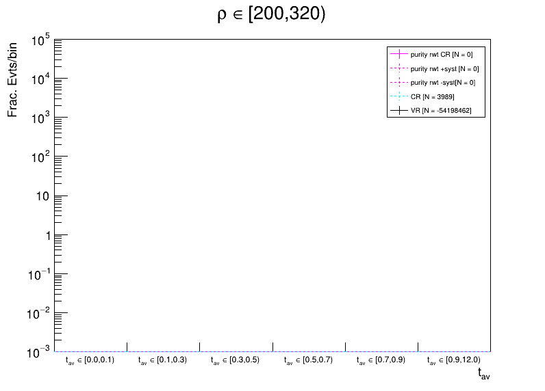Viewport: 545px width, 391px height.
Task: Click the black VR legend line marker
Action: pos(398,110)
